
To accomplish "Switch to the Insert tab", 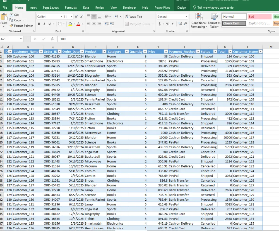I will click(33, 8).
